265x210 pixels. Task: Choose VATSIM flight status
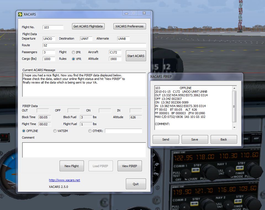point(55,131)
